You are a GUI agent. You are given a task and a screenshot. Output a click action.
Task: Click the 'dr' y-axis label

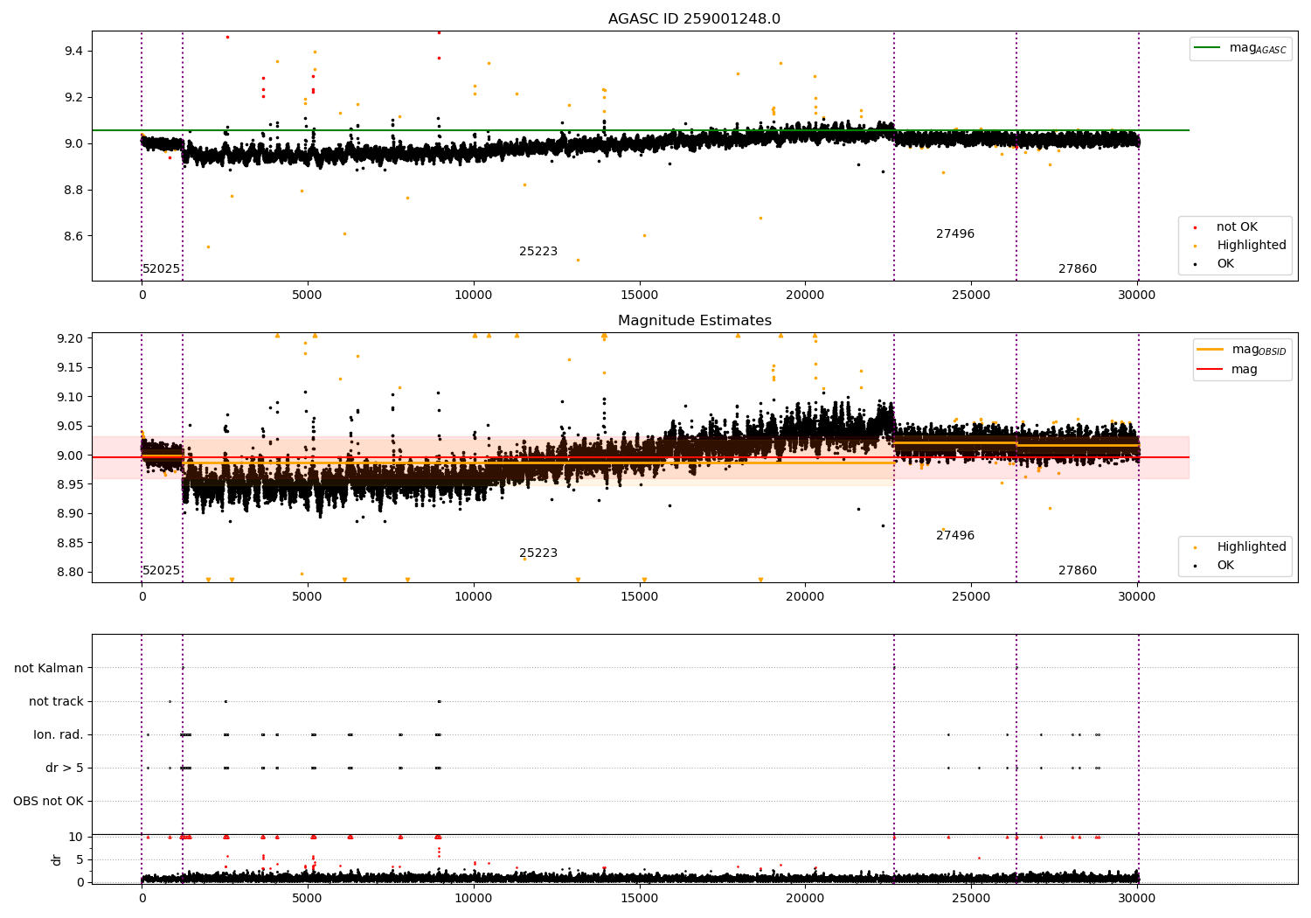[57, 859]
